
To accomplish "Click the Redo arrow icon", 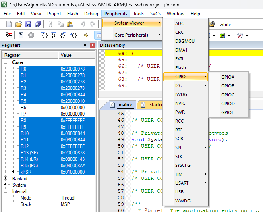I will [93, 24].
